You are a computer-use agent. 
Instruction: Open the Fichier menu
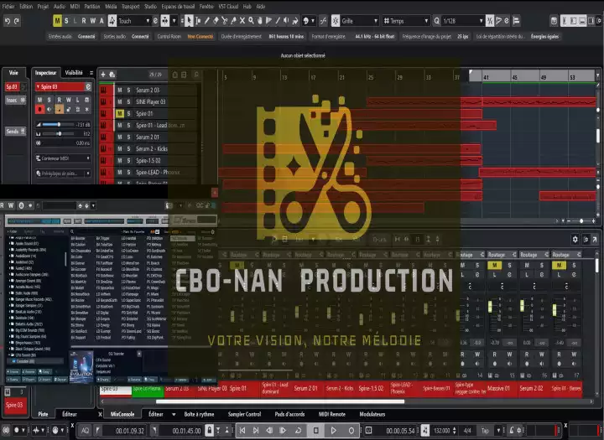coord(8,6)
